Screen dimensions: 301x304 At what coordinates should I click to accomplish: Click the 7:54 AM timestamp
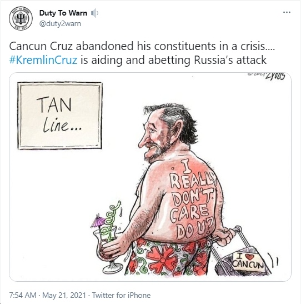23,295
